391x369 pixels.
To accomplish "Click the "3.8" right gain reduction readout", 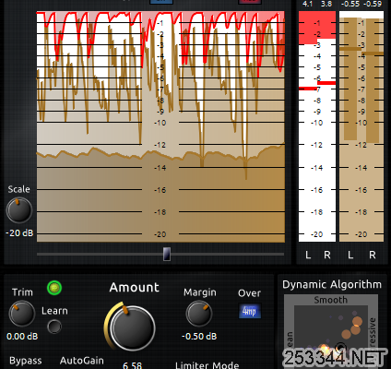I will 326,4.
